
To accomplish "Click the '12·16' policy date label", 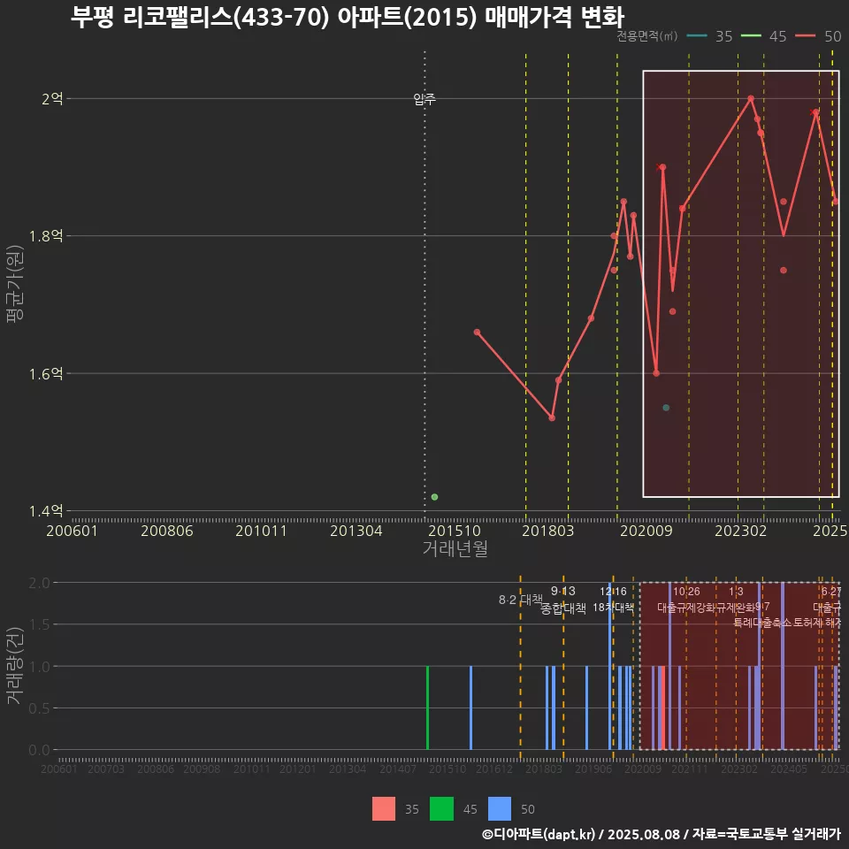I will [613, 592].
